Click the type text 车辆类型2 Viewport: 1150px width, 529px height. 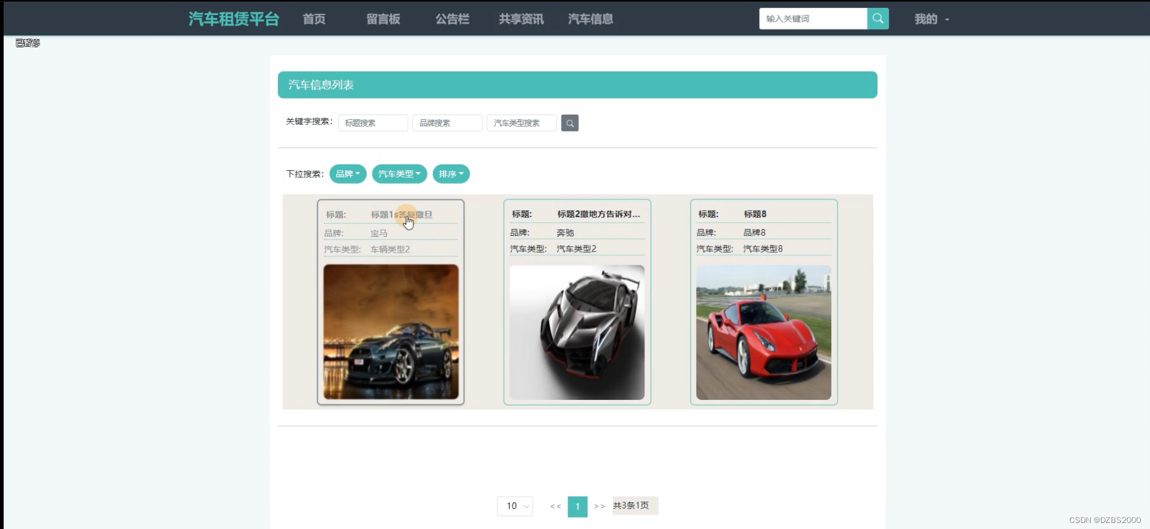point(390,250)
